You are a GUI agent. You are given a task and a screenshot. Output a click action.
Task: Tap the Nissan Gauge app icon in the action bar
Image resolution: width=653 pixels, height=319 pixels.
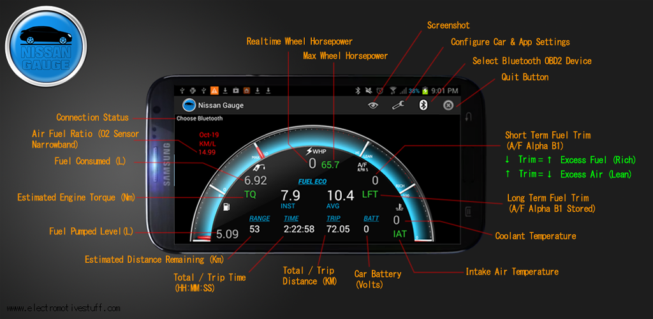[189, 105]
